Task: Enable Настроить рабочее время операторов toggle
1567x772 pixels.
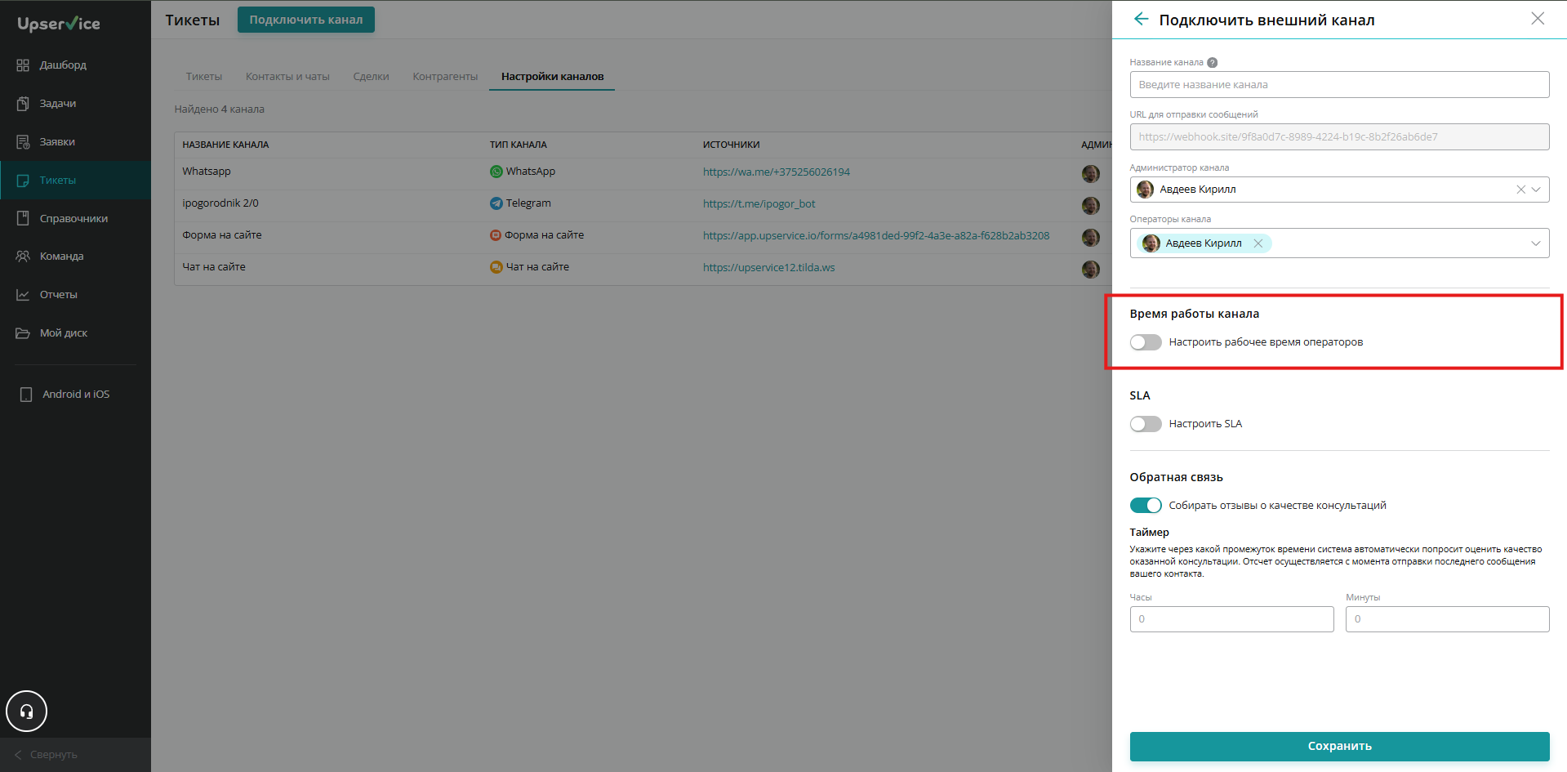Action: pyautogui.click(x=1146, y=342)
